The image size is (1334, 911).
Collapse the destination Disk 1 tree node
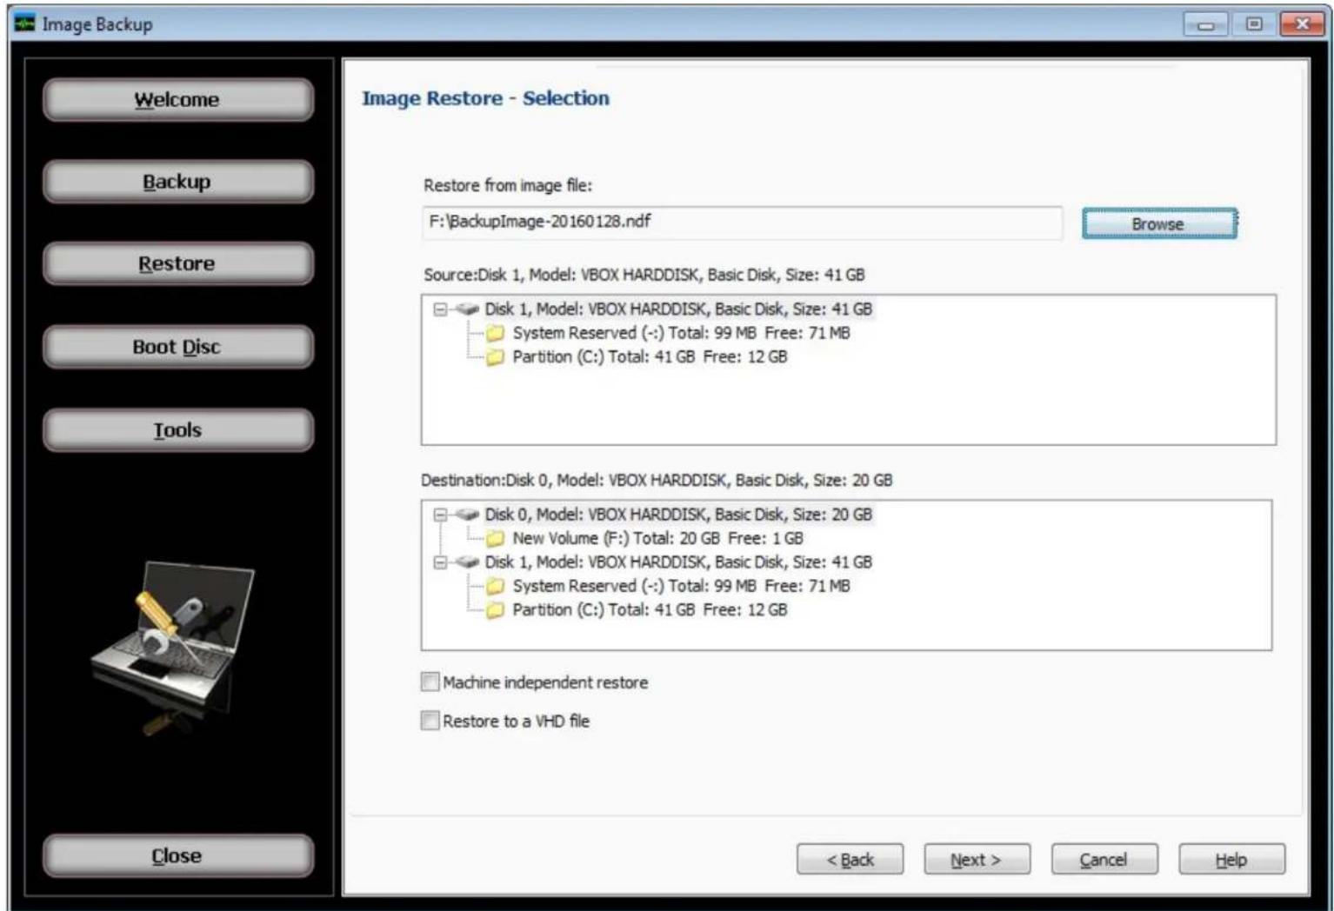(x=440, y=562)
